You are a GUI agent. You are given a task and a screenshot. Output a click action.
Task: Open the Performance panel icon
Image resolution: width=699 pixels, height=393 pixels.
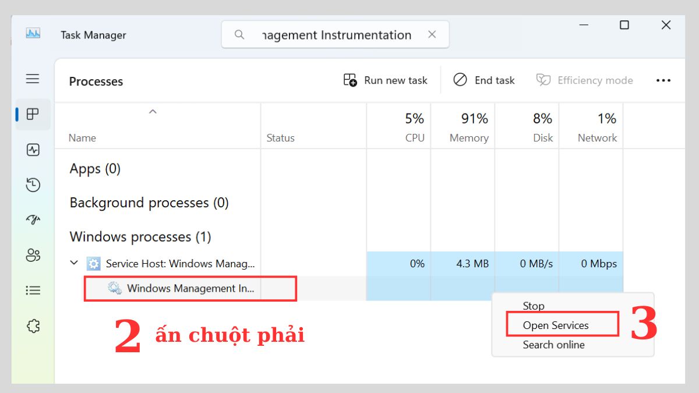33,150
